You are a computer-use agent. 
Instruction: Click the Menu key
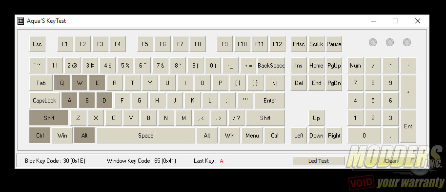tap(252, 135)
